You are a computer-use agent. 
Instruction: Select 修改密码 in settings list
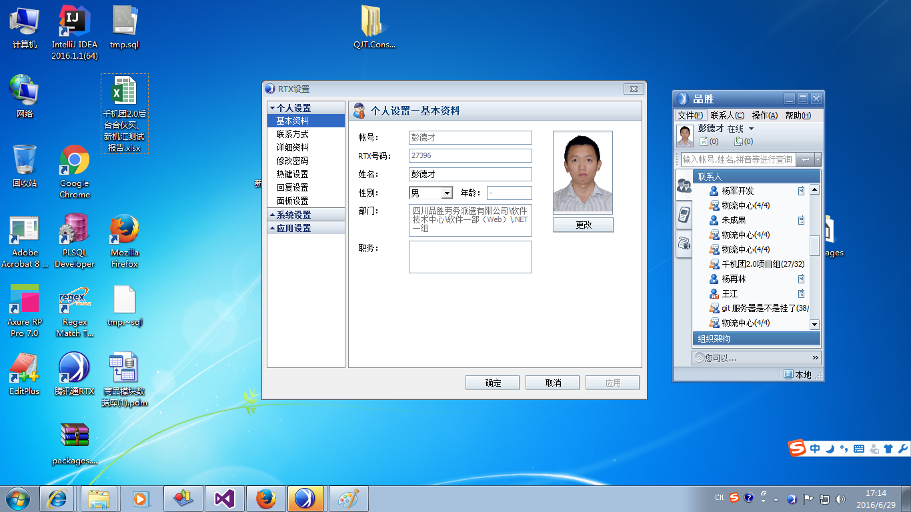tap(293, 161)
